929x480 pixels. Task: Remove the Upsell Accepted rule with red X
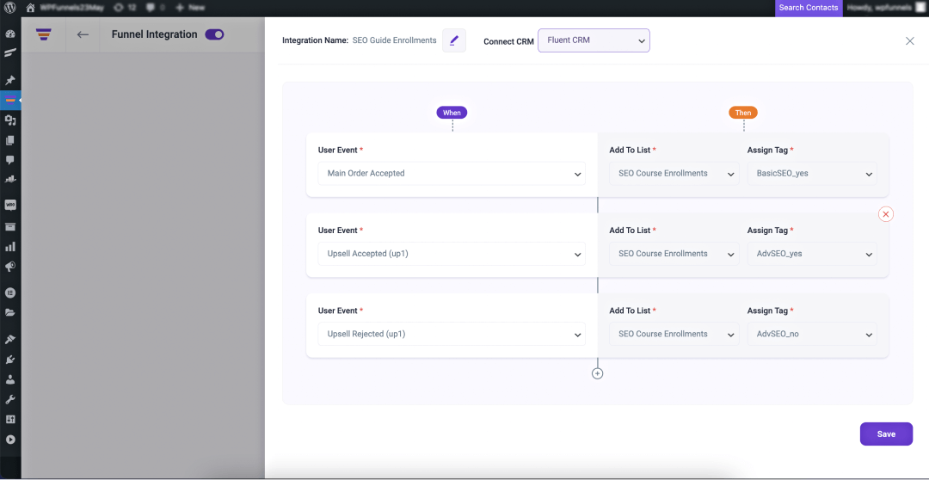click(886, 214)
